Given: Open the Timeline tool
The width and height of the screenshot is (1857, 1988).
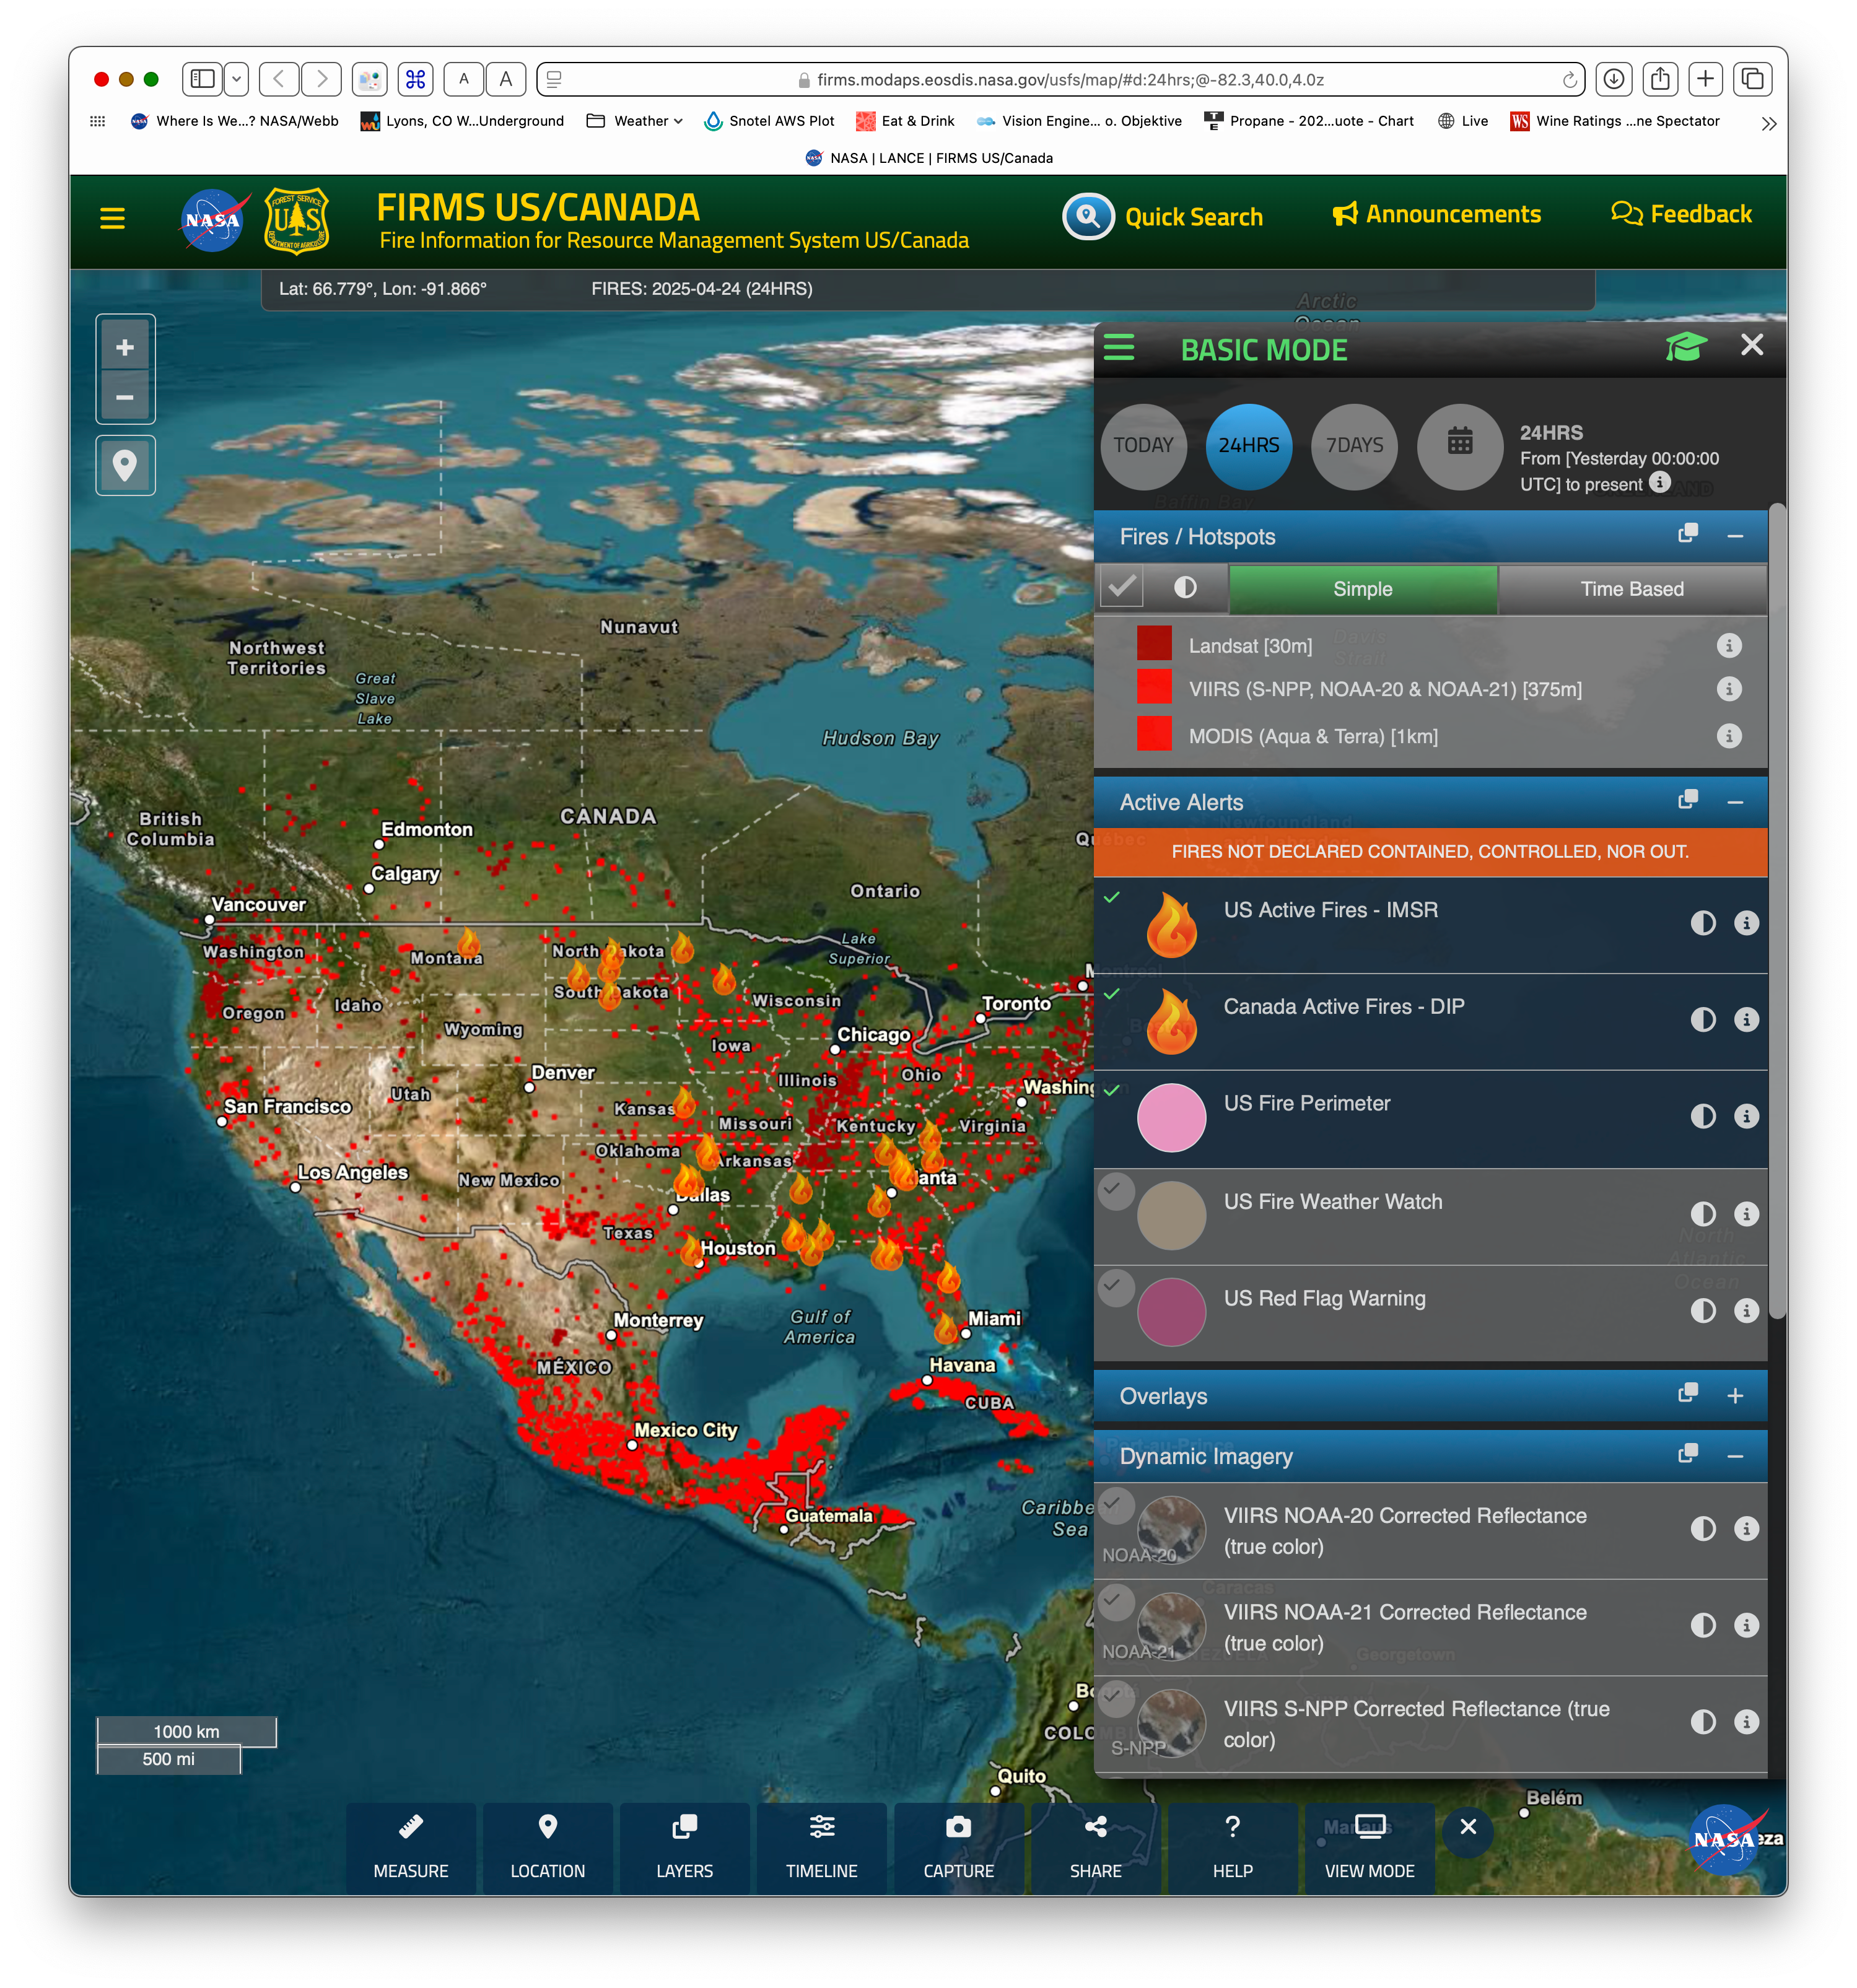Looking at the screenshot, I should point(821,1848).
